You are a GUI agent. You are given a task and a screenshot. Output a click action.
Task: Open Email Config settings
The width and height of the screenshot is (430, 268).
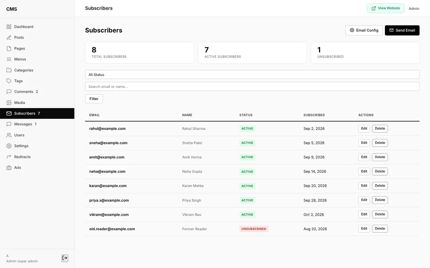tap(364, 30)
